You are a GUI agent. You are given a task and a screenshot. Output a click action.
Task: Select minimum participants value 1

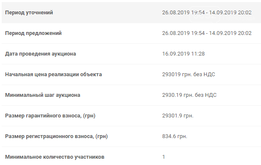(163, 157)
